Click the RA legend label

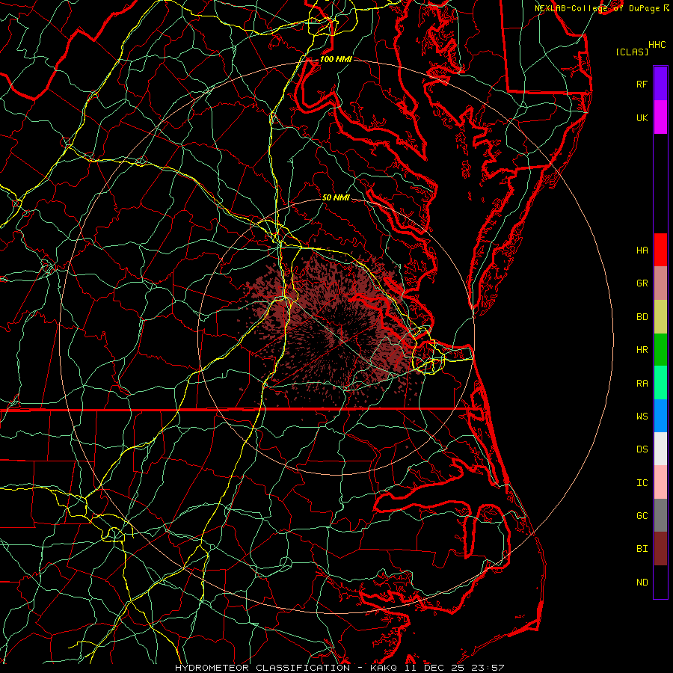point(642,384)
